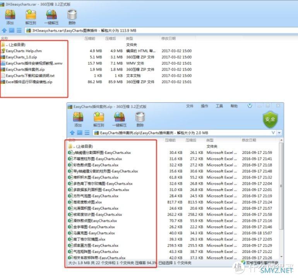The width and height of the screenshot is (298, 278).
Task: Select EasyCharts插件案例.zip in the rar window list
Action: (23, 69)
